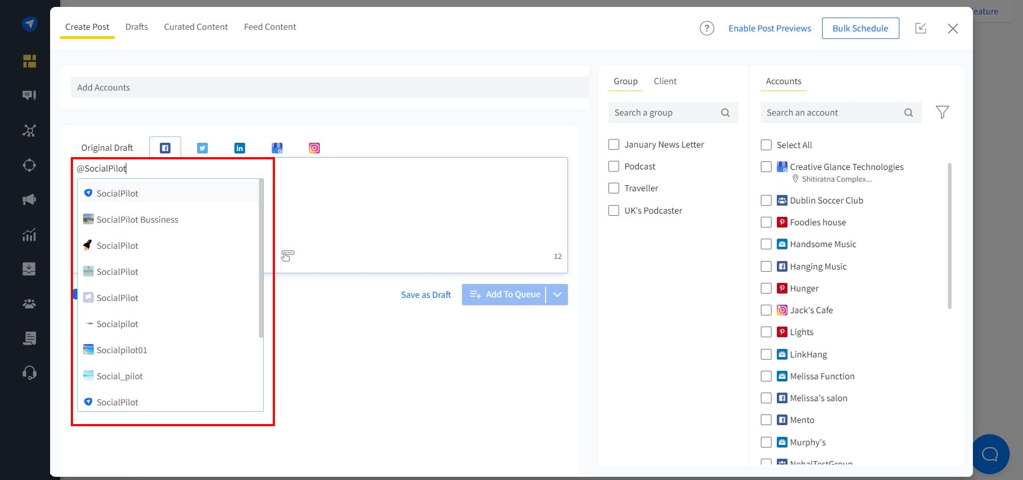Click the Add Accounts field

pos(330,87)
